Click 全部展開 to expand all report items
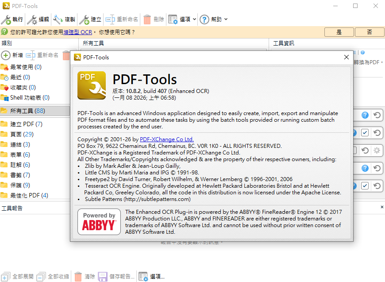 point(17,277)
